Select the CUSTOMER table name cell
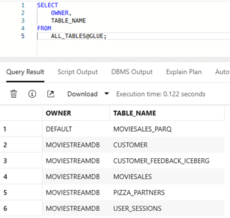This screenshot has width=230, height=218. click(x=167, y=145)
